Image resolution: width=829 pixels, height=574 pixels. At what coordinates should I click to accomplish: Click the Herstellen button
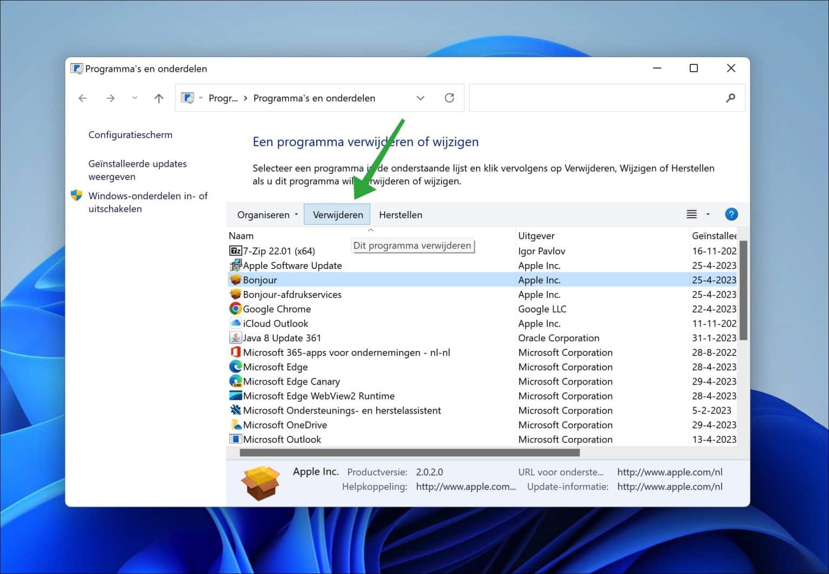(x=400, y=214)
